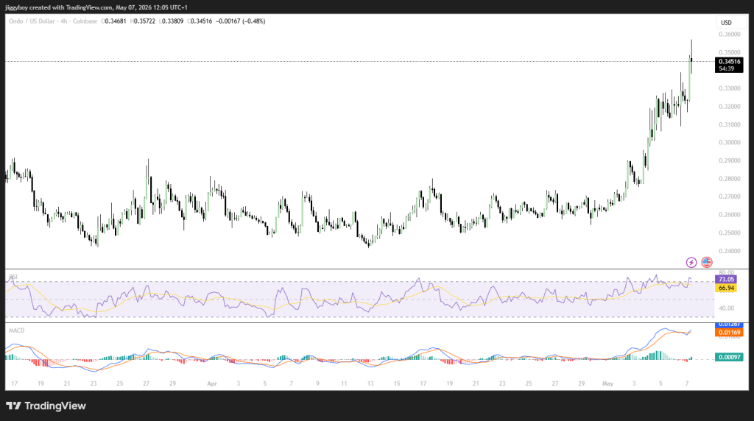This screenshot has height=421, width=754.
Task: Select the Ondo / US Dollar symbol title
Action: (32, 21)
